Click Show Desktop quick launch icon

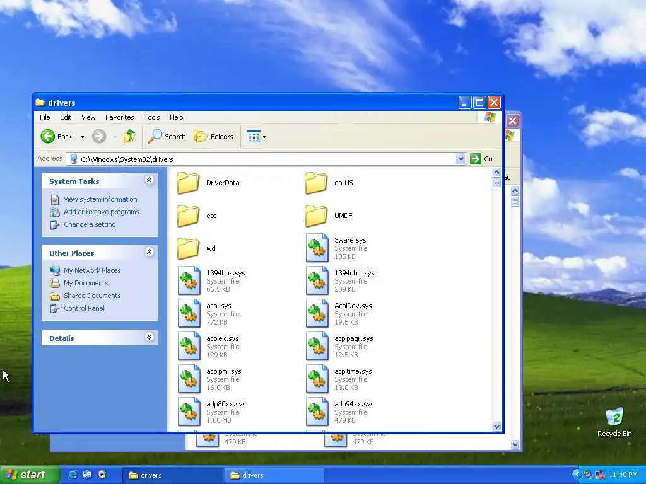[x=87, y=475]
